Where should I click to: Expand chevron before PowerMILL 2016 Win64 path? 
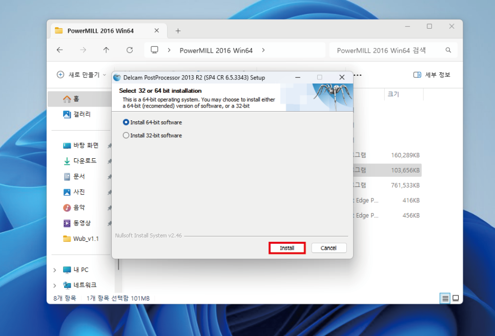click(169, 50)
